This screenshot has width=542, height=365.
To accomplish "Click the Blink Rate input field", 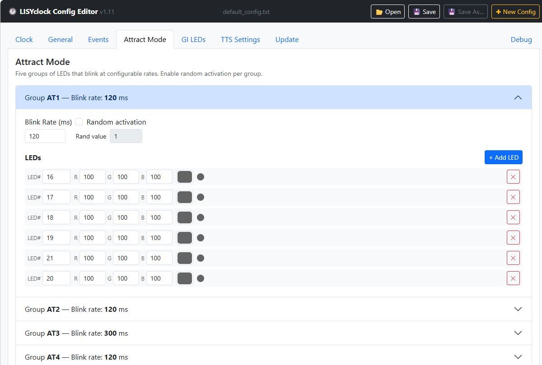I will click(x=45, y=136).
